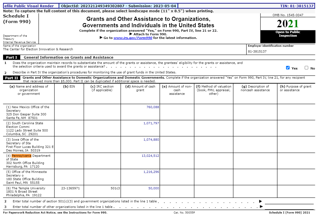Click the 2021 tax year label
The image size is (316, 216).
288,24
